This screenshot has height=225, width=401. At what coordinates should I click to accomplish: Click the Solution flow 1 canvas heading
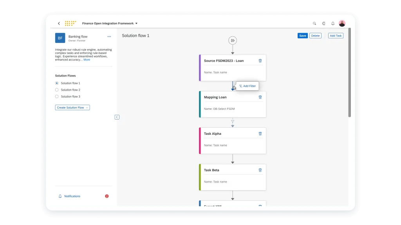coord(135,36)
